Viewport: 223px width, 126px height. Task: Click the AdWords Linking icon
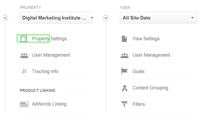24,104
